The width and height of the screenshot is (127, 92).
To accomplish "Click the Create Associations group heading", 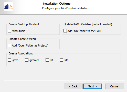I will (x=21, y=53).
